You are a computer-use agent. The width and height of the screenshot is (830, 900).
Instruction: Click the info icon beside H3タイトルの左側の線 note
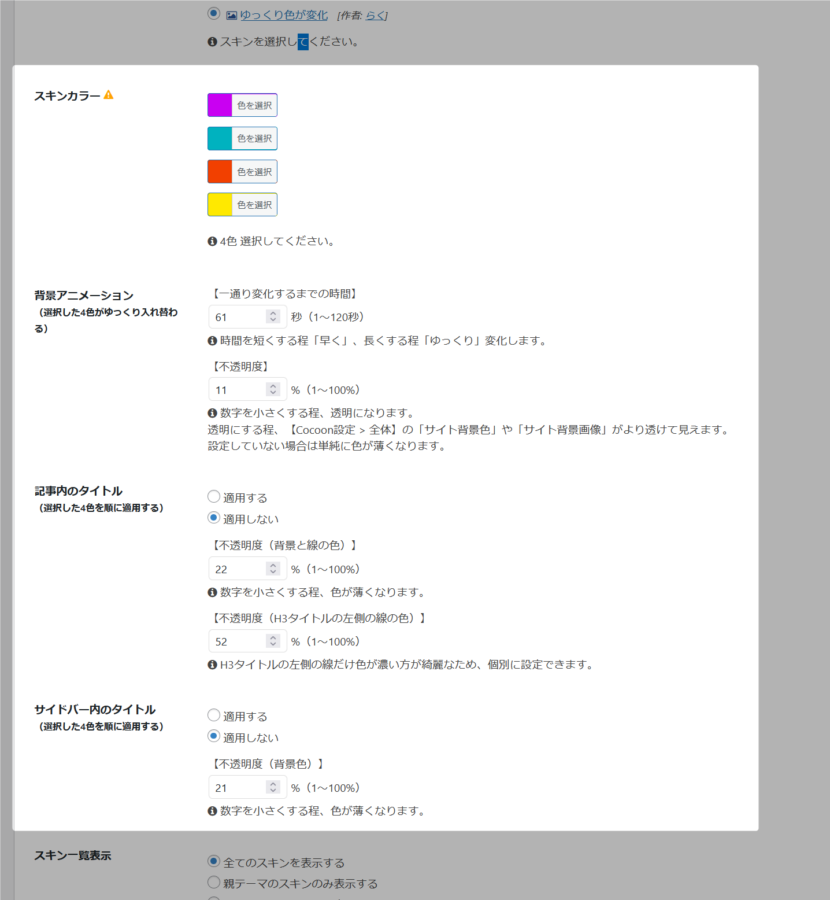[212, 665]
